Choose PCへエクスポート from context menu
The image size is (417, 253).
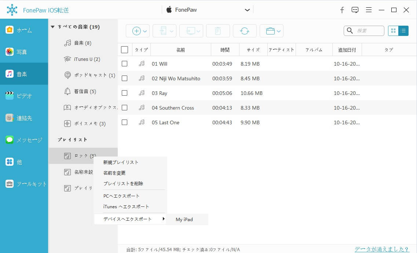(121, 196)
